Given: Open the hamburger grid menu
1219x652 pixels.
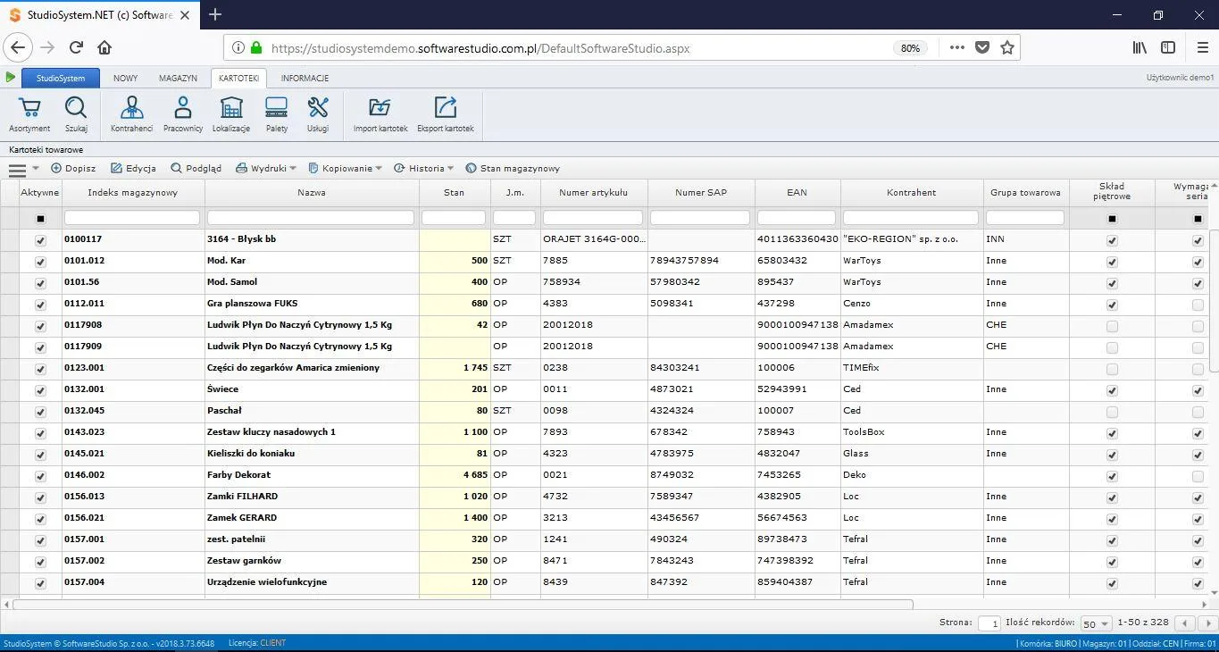Looking at the screenshot, I should 17,169.
